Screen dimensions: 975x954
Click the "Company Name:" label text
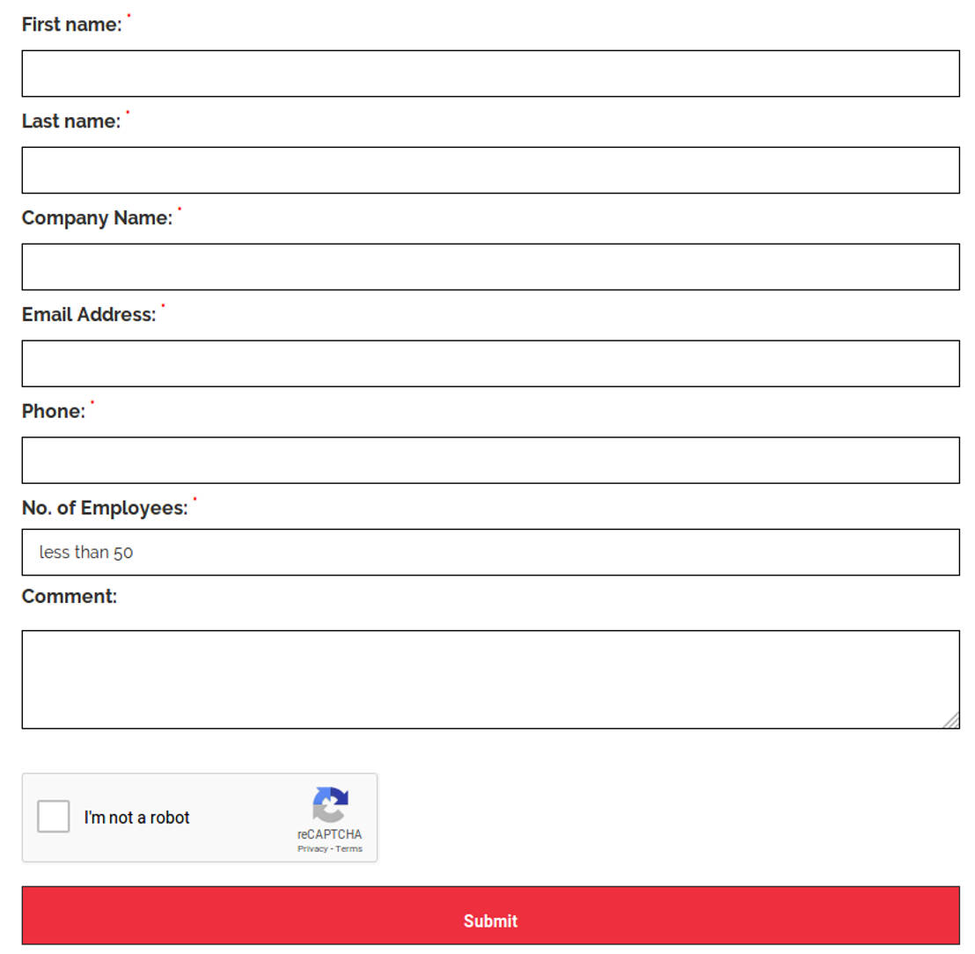pyautogui.click(x=97, y=218)
